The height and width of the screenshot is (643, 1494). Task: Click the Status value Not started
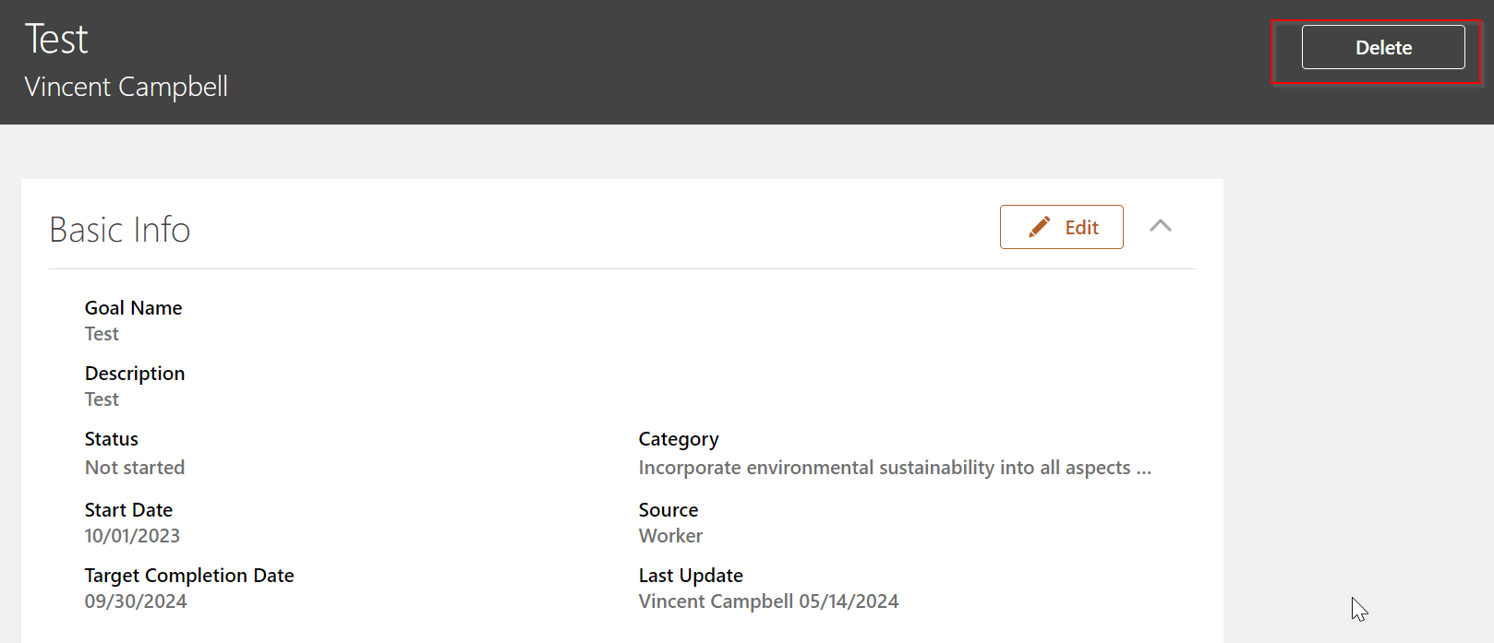coord(135,467)
